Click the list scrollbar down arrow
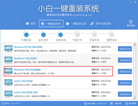This screenshot has height=106, width=138. [135, 98]
